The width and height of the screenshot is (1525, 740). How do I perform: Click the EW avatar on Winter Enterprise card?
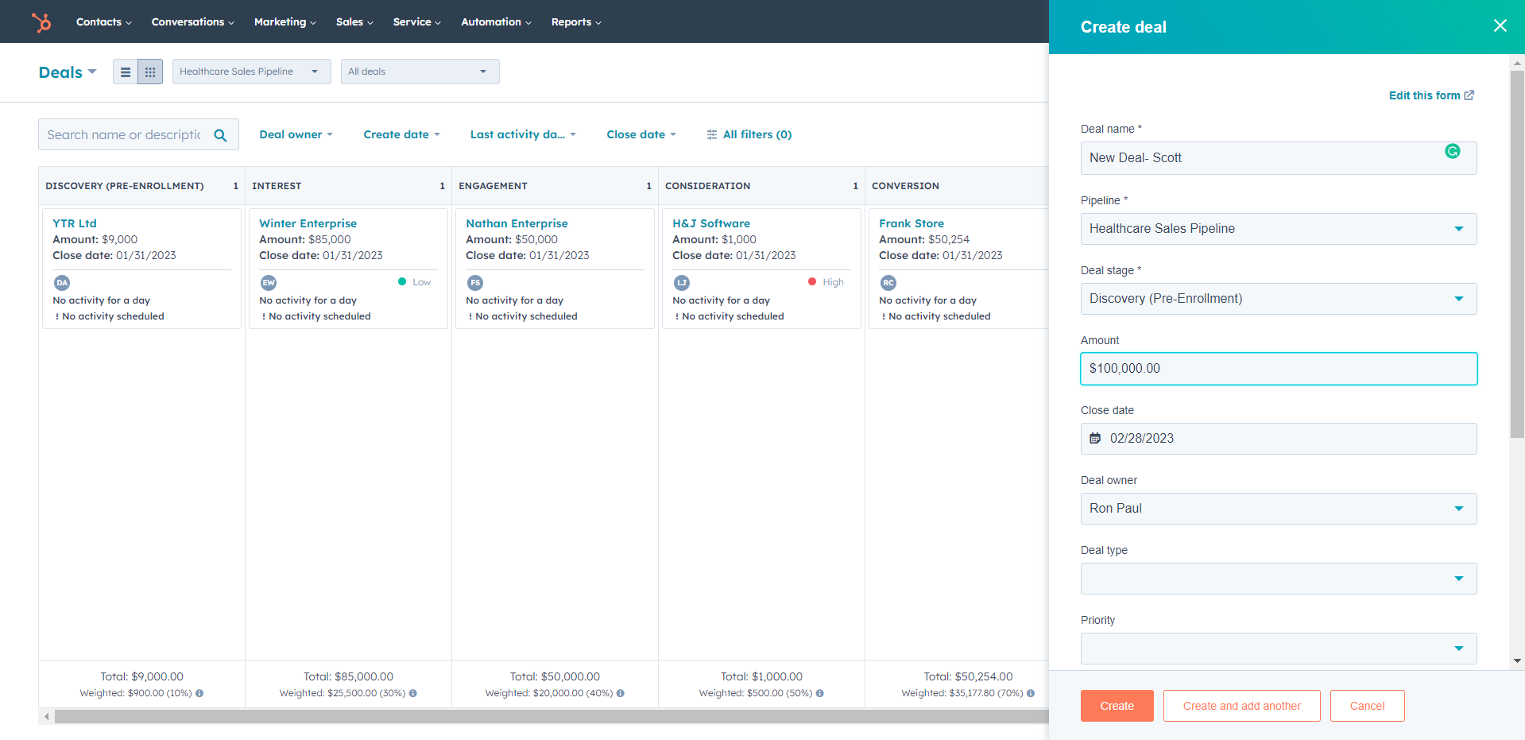click(268, 282)
